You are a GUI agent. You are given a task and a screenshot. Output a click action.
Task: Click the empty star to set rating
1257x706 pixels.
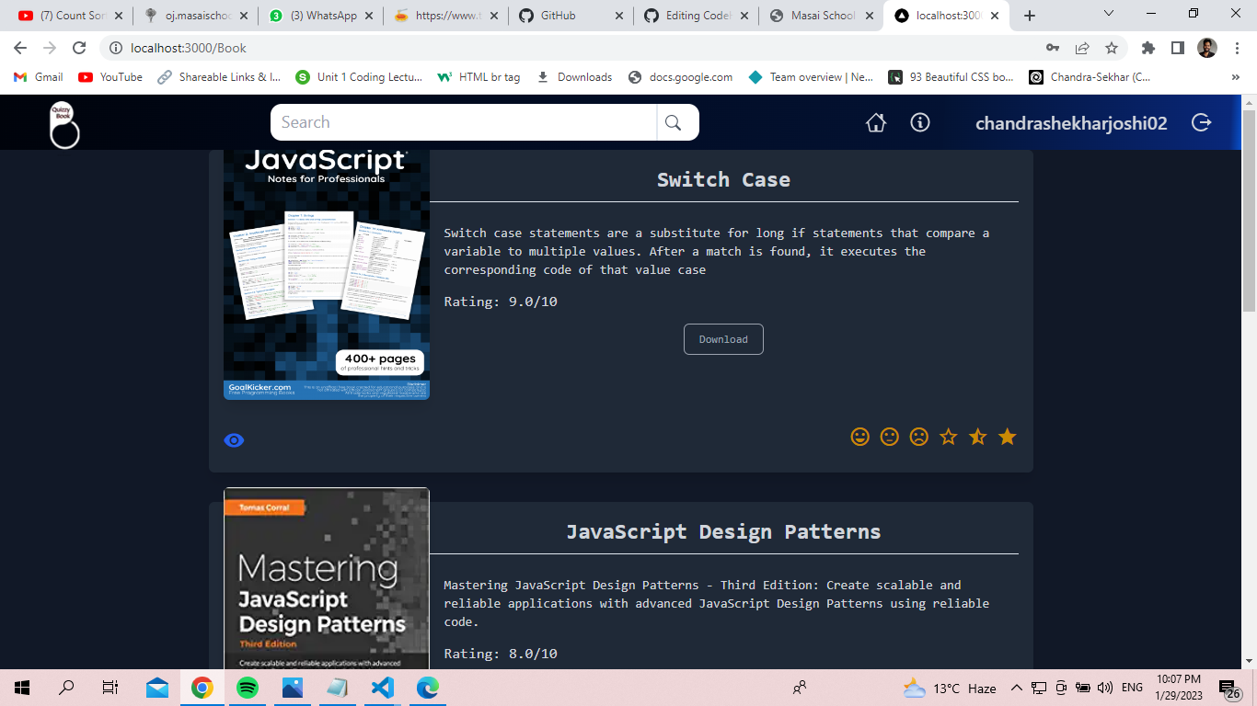click(949, 437)
